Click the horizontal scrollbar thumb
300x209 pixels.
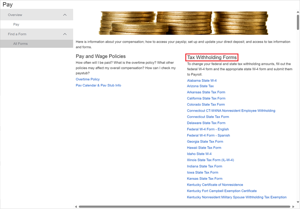(184, 206)
